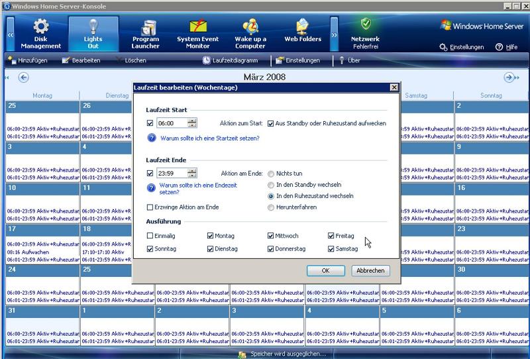The width and height of the screenshot is (530, 359).
Task: Select the Herunterfahren option
Action: click(x=271, y=207)
